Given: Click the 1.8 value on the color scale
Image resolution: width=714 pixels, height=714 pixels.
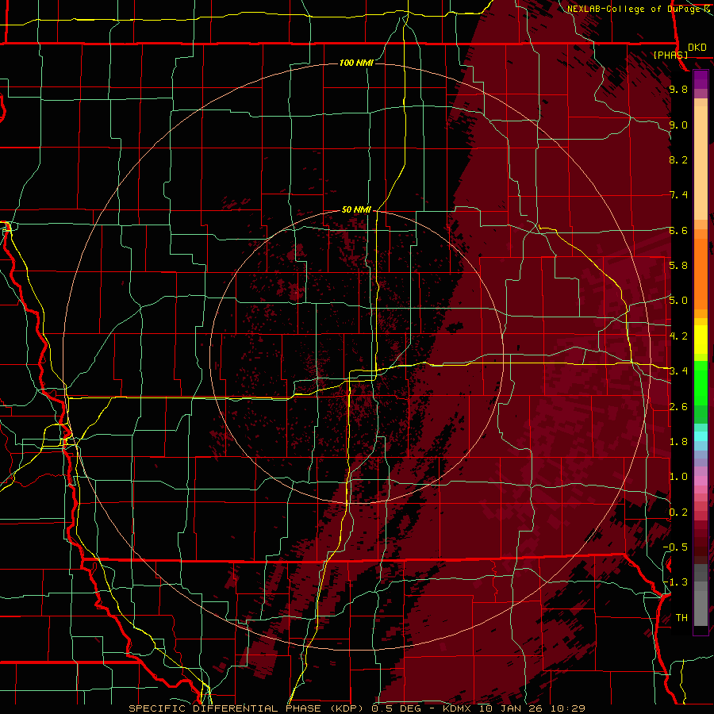Looking at the screenshot, I should click(x=678, y=442).
